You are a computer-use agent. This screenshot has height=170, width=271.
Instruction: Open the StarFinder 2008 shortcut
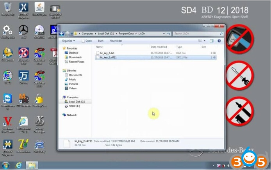(x=39, y=56)
